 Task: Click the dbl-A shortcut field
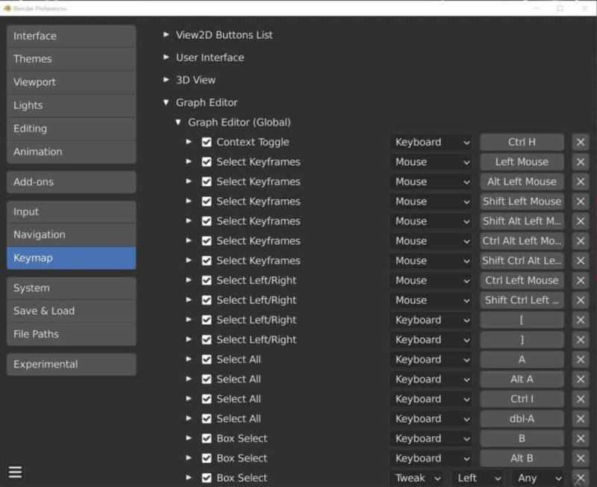[522, 418]
